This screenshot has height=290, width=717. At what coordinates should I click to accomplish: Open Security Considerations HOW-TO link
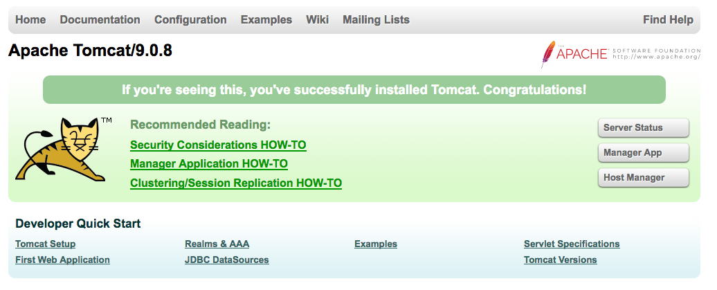pyautogui.click(x=218, y=145)
